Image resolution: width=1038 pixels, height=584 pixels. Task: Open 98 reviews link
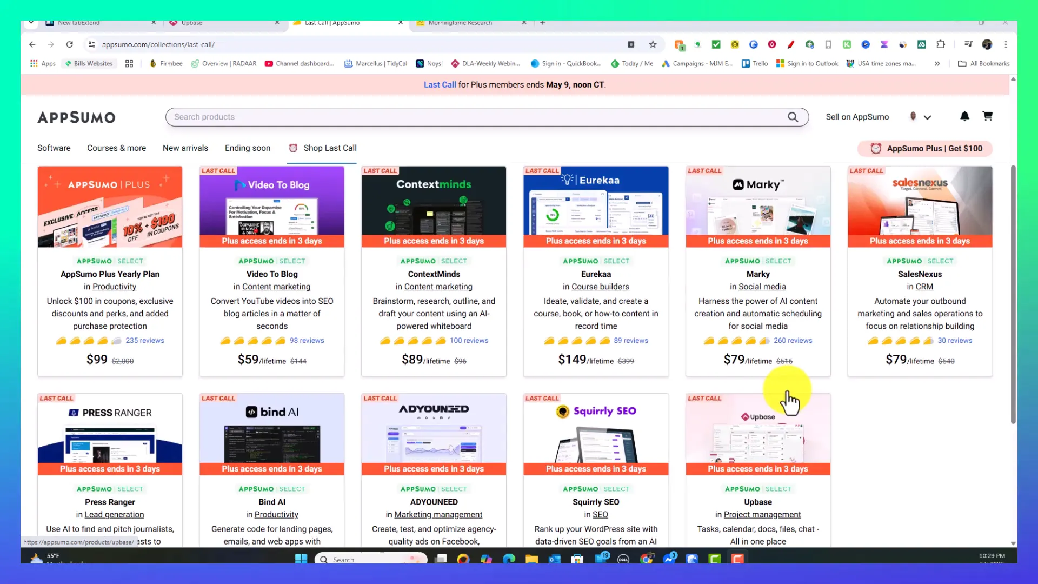coord(307,341)
